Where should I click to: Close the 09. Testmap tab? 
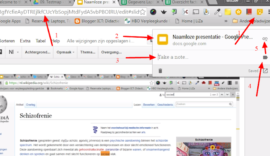coord(70,2)
